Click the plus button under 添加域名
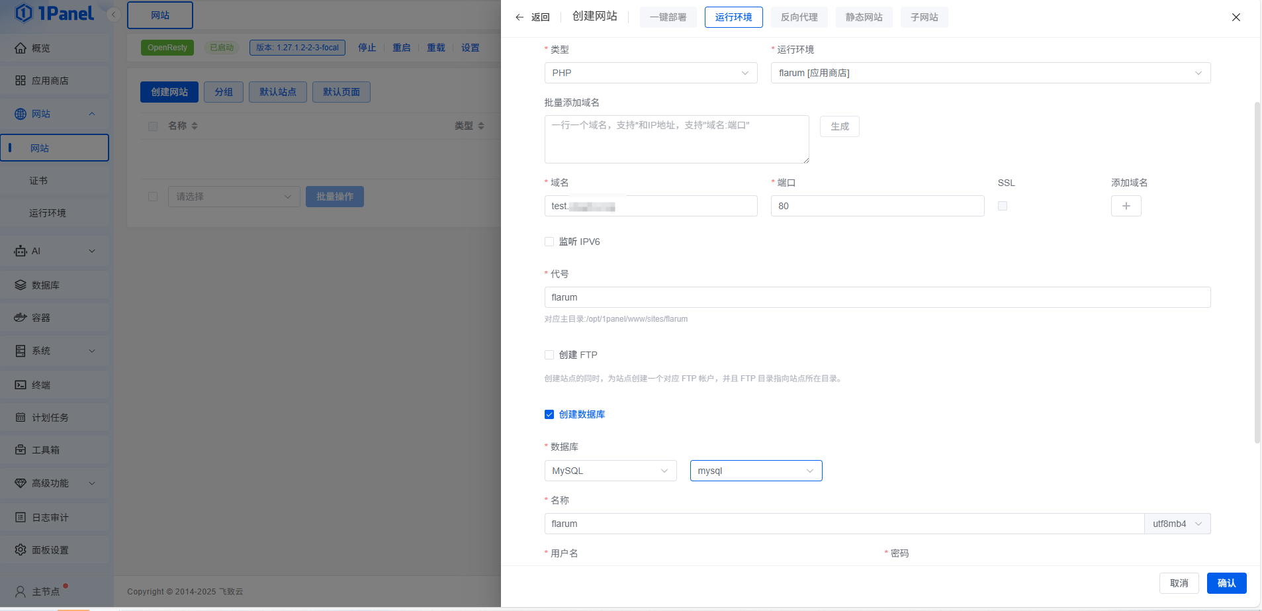Image resolution: width=1262 pixels, height=611 pixels. tap(1126, 206)
